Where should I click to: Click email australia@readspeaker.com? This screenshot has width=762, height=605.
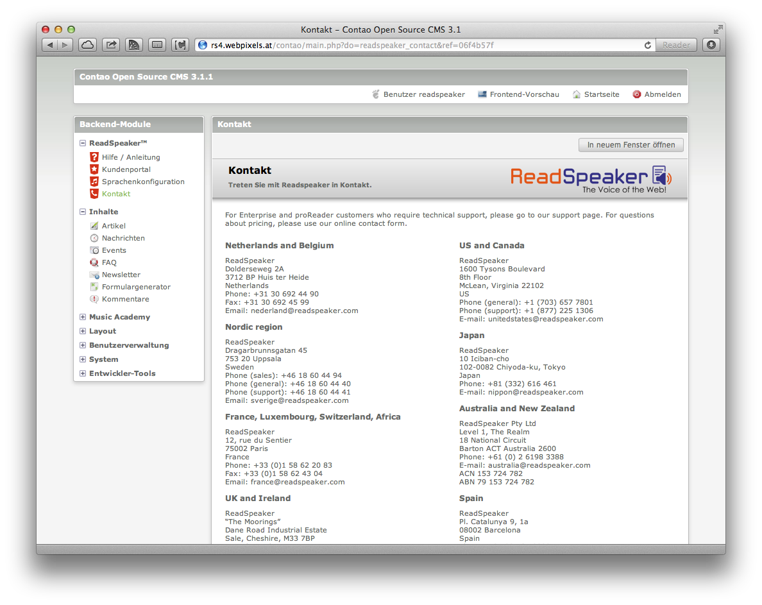539,465
